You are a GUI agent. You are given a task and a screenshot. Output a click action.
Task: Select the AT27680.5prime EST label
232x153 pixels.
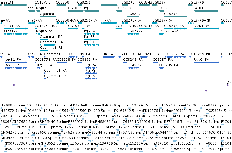click(26, 122)
